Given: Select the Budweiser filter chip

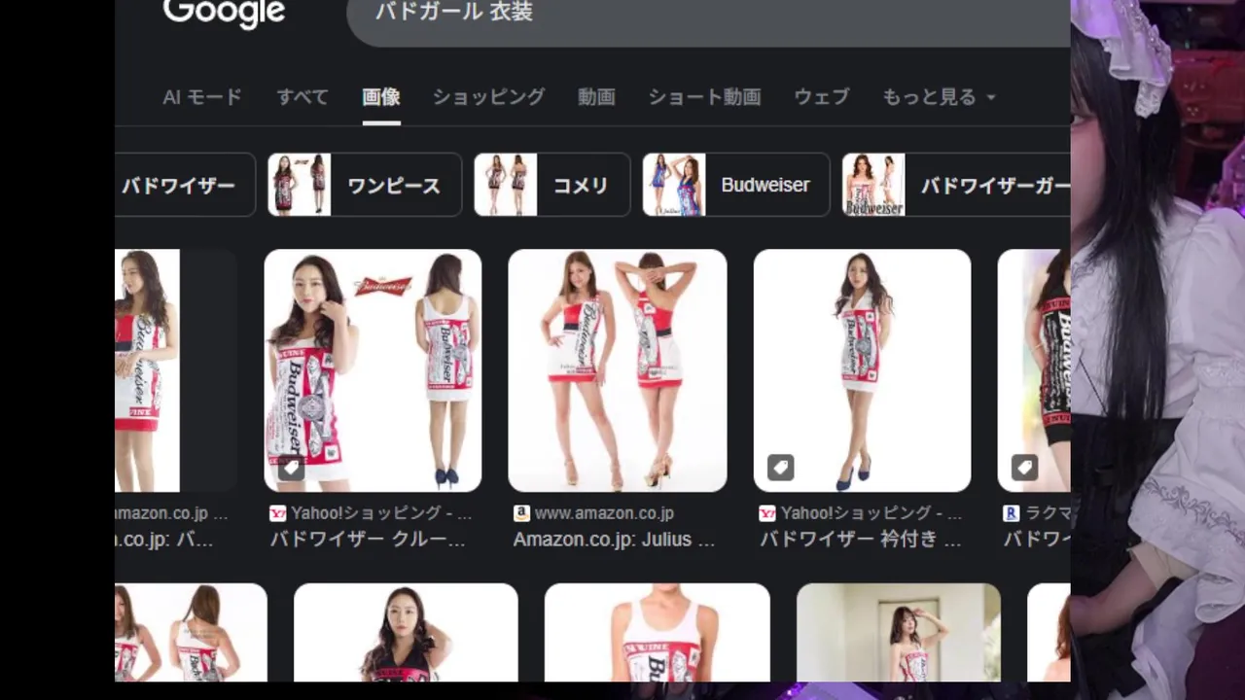Looking at the screenshot, I should (x=736, y=185).
